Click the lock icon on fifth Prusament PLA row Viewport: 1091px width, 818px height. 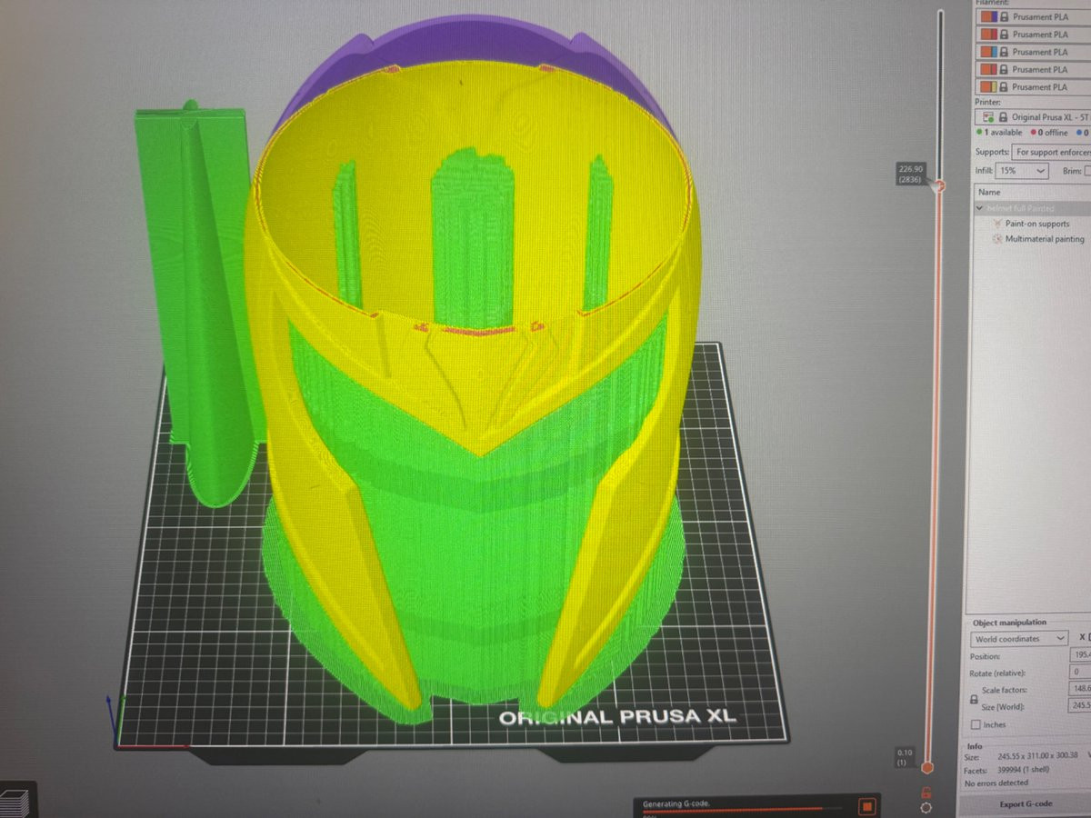pos(1004,86)
